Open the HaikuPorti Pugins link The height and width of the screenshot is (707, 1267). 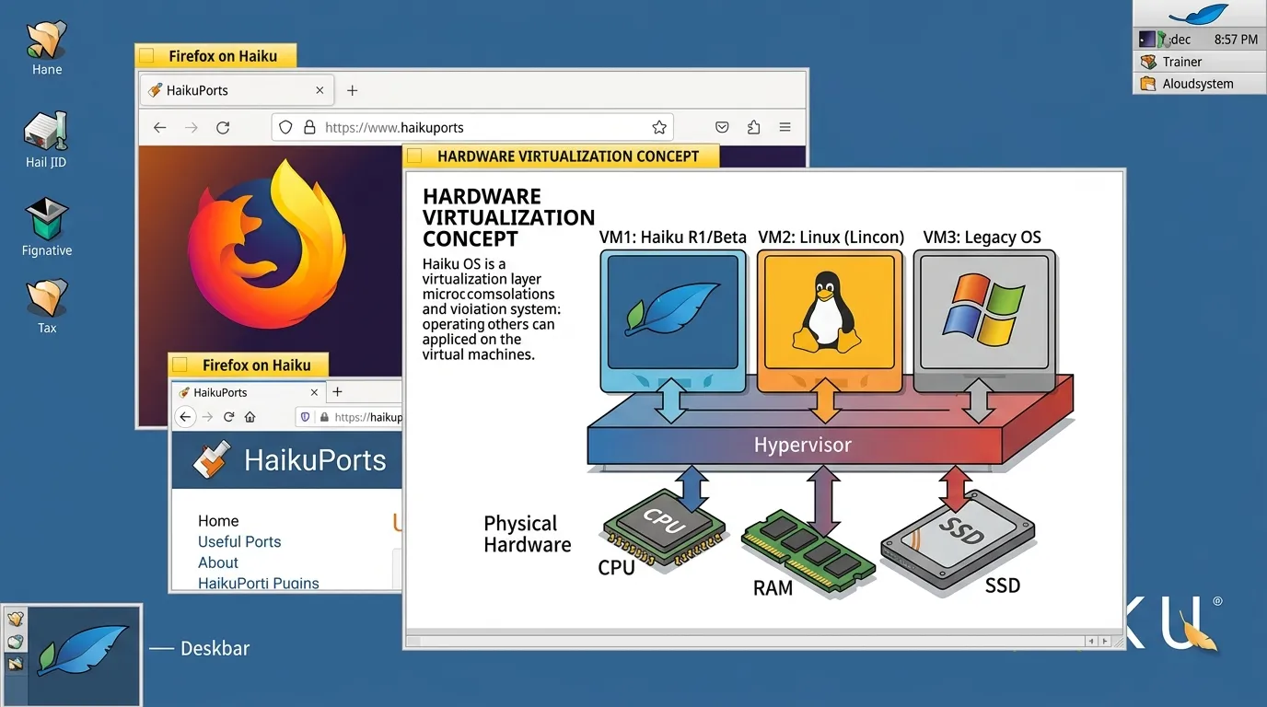click(259, 583)
